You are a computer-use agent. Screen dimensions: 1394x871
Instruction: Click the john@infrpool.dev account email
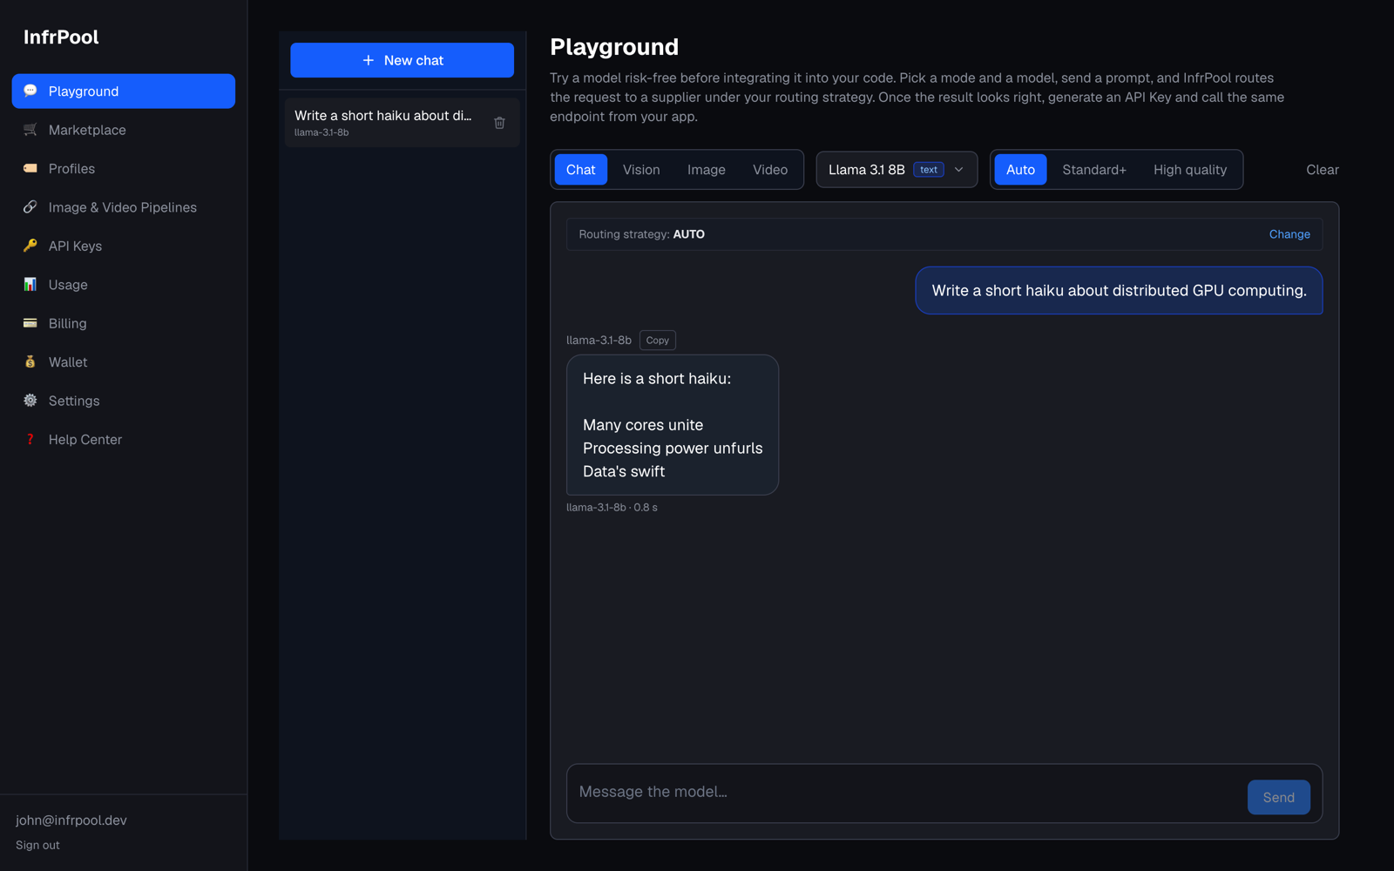coord(71,820)
